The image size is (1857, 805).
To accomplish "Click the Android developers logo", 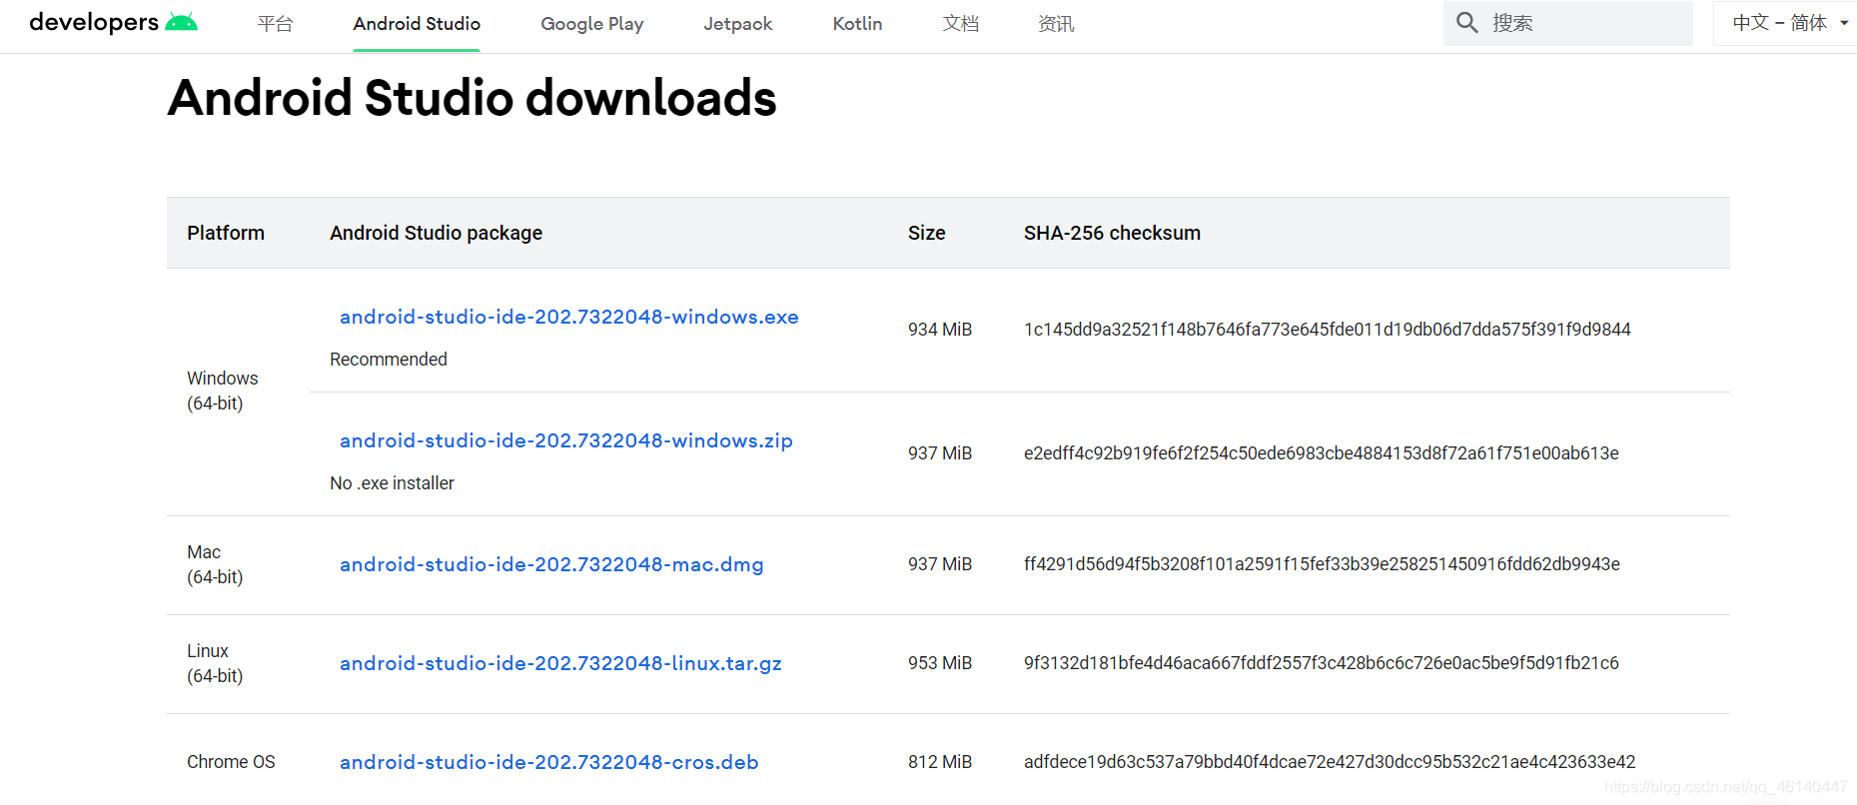I will 113,22.
